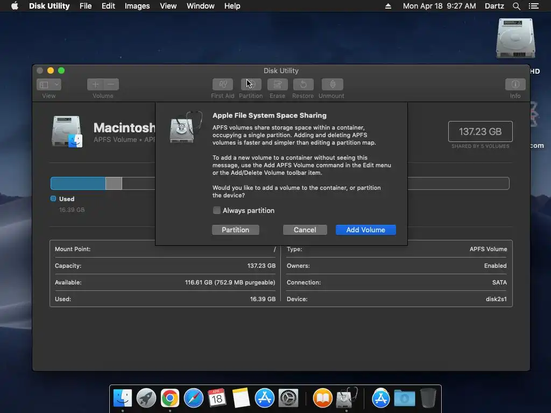Open the View sidebar dropdown in toolbar
The width and height of the screenshot is (551, 413).
click(49, 84)
